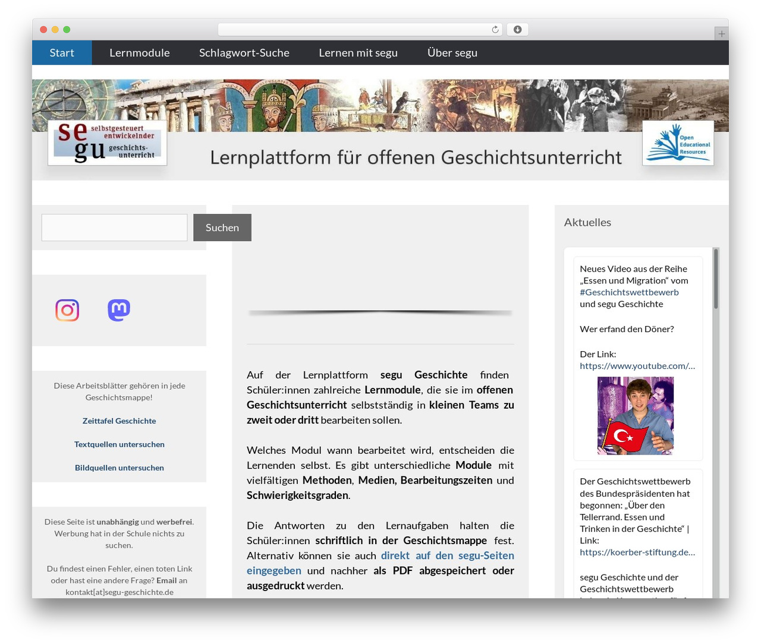Image resolution: width=761 pixels, height=644 pixels.
Task: Focus the site search text field
Action: pyautogui.click(x=114, y=228)
